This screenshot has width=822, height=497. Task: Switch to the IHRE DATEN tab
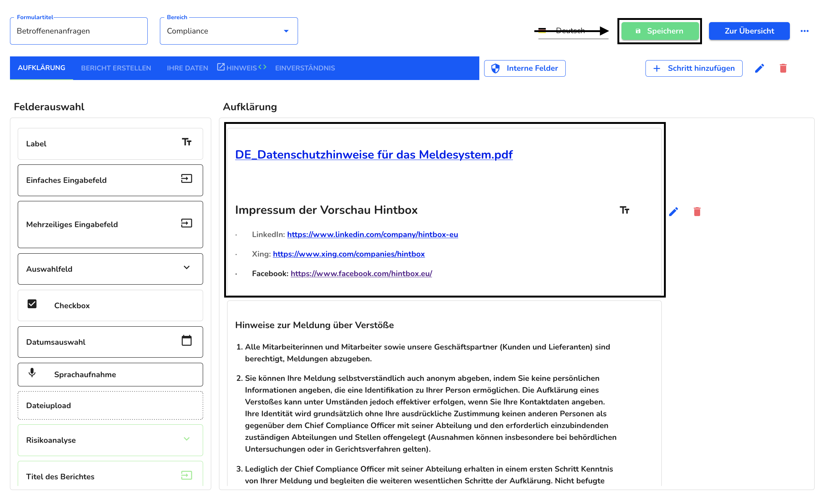point(187,68)
